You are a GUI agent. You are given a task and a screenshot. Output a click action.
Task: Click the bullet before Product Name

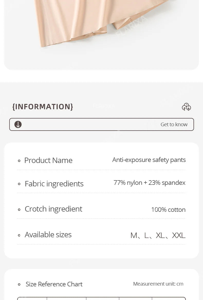pos(19,161)
